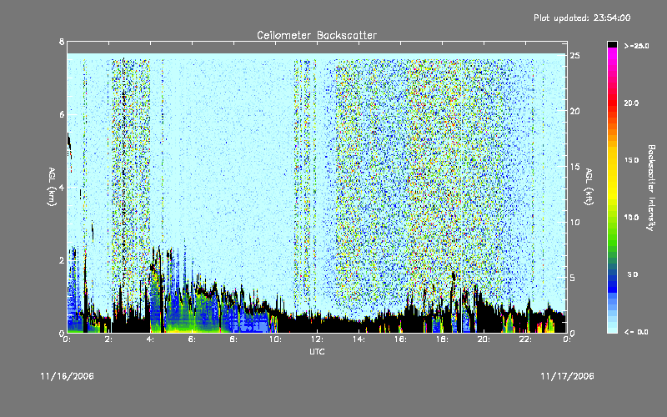Click the '4:' hour tick label
Image resolution: width=667 pixels, height=417 pixels.
150,339
